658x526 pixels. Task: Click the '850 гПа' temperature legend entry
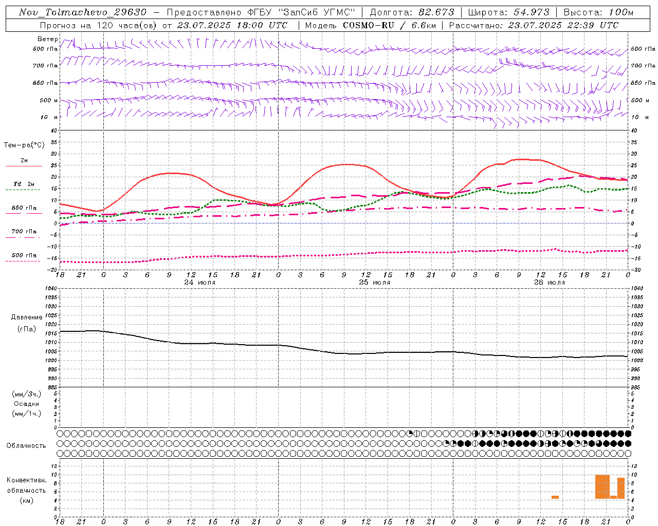tap(24, 208)
